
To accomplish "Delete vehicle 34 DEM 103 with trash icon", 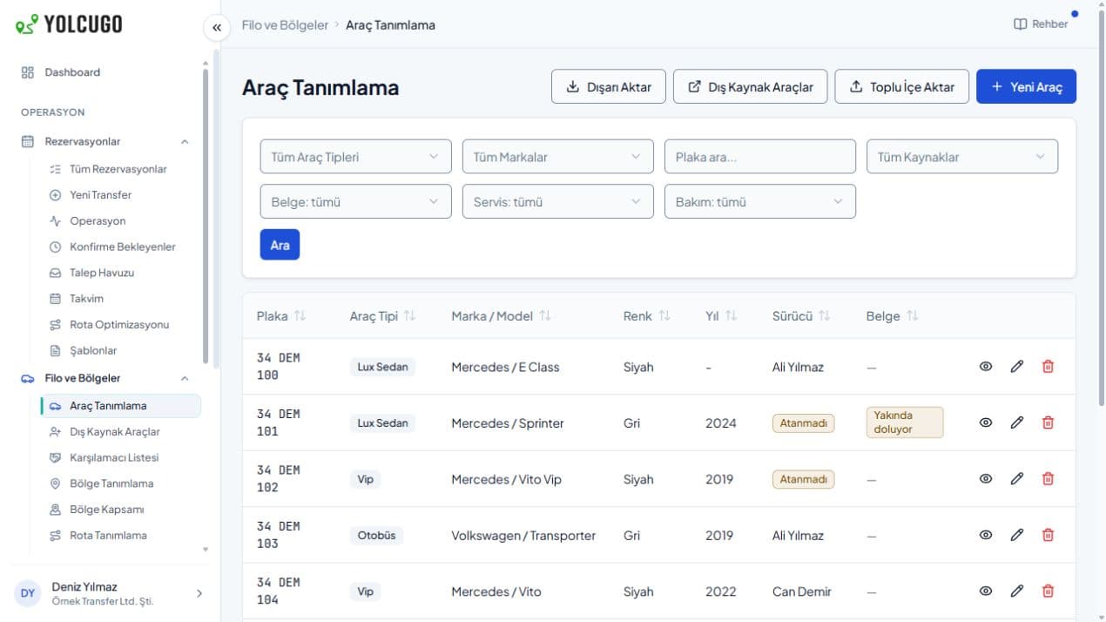I will click(x=1048, y=535).
